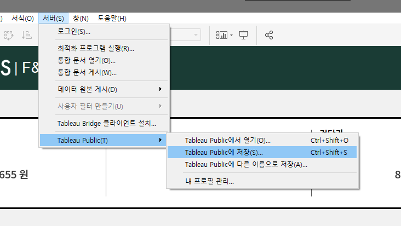Open the 도움말(H) menu
The image size is (401, 226).
point(112,19)
